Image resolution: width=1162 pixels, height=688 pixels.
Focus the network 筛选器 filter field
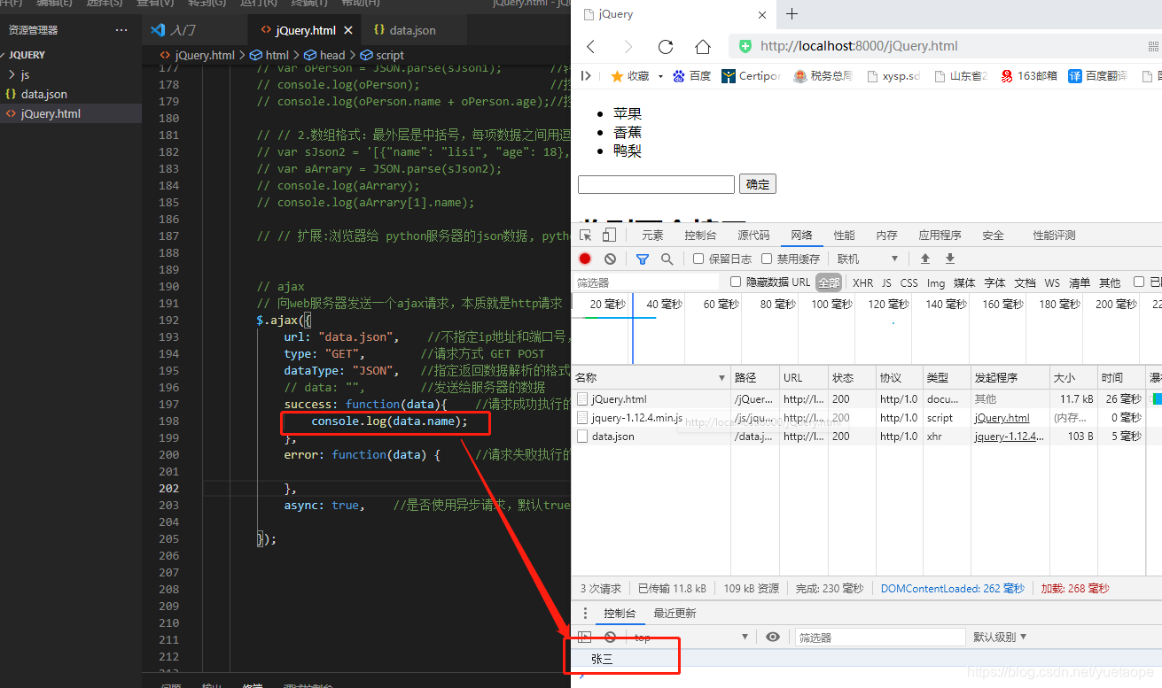tap(646, 282)
